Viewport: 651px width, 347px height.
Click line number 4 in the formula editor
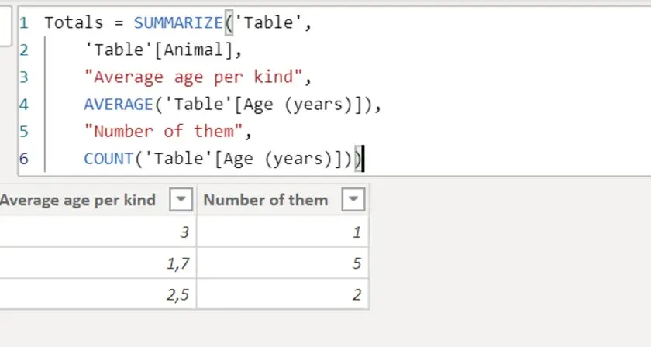[x=24, y=105]
